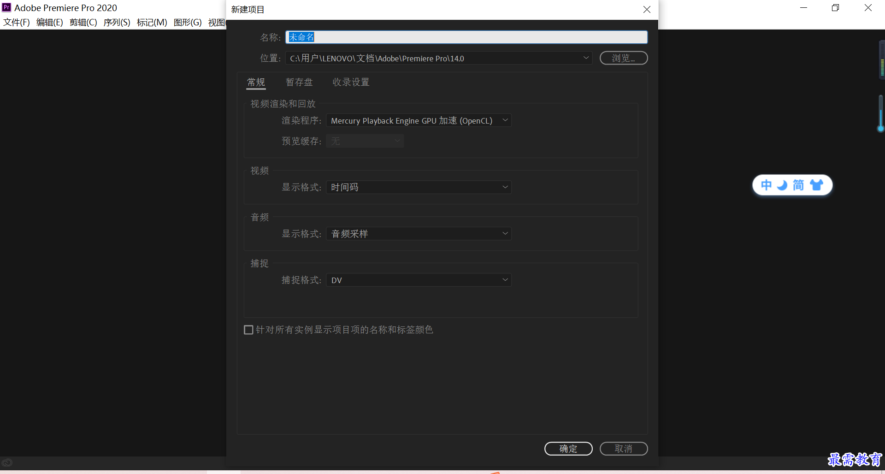Open the 渲染程序 Mercury Playback Engine dropdown
885x474 pixels.
tap(419, 120)
